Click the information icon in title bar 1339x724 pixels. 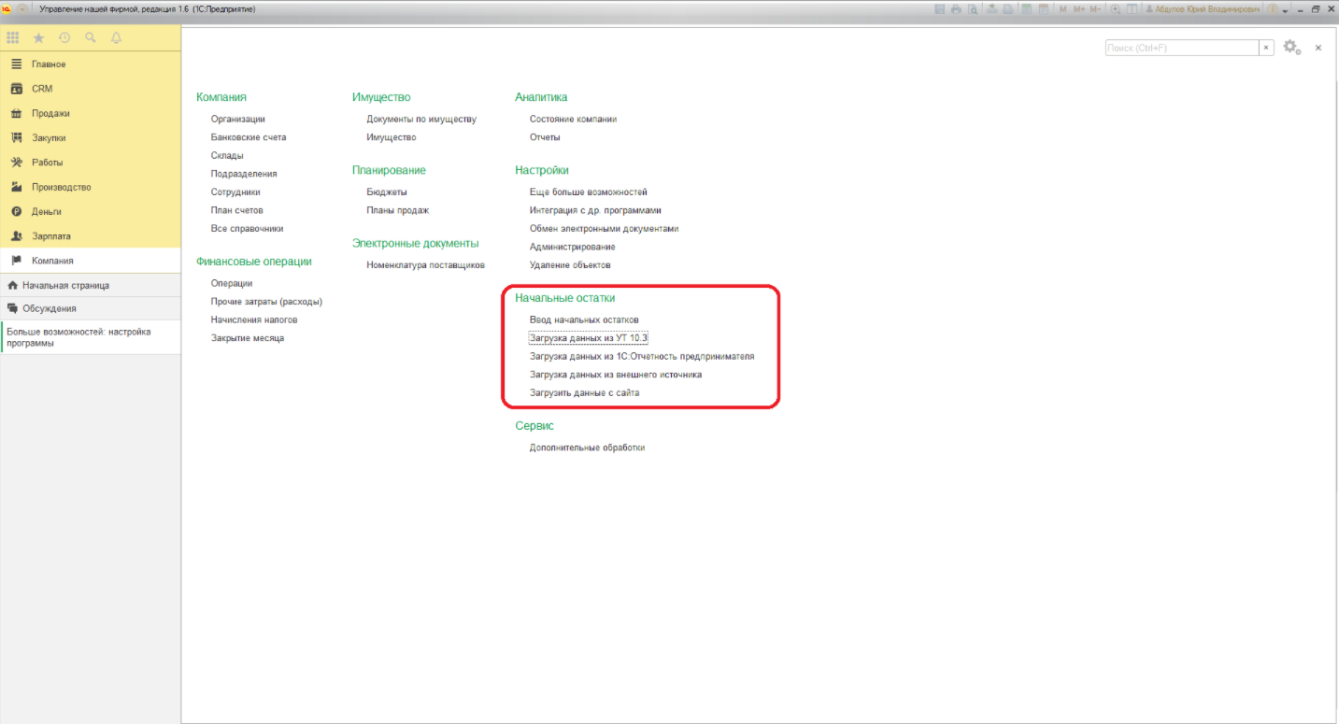1272,8
